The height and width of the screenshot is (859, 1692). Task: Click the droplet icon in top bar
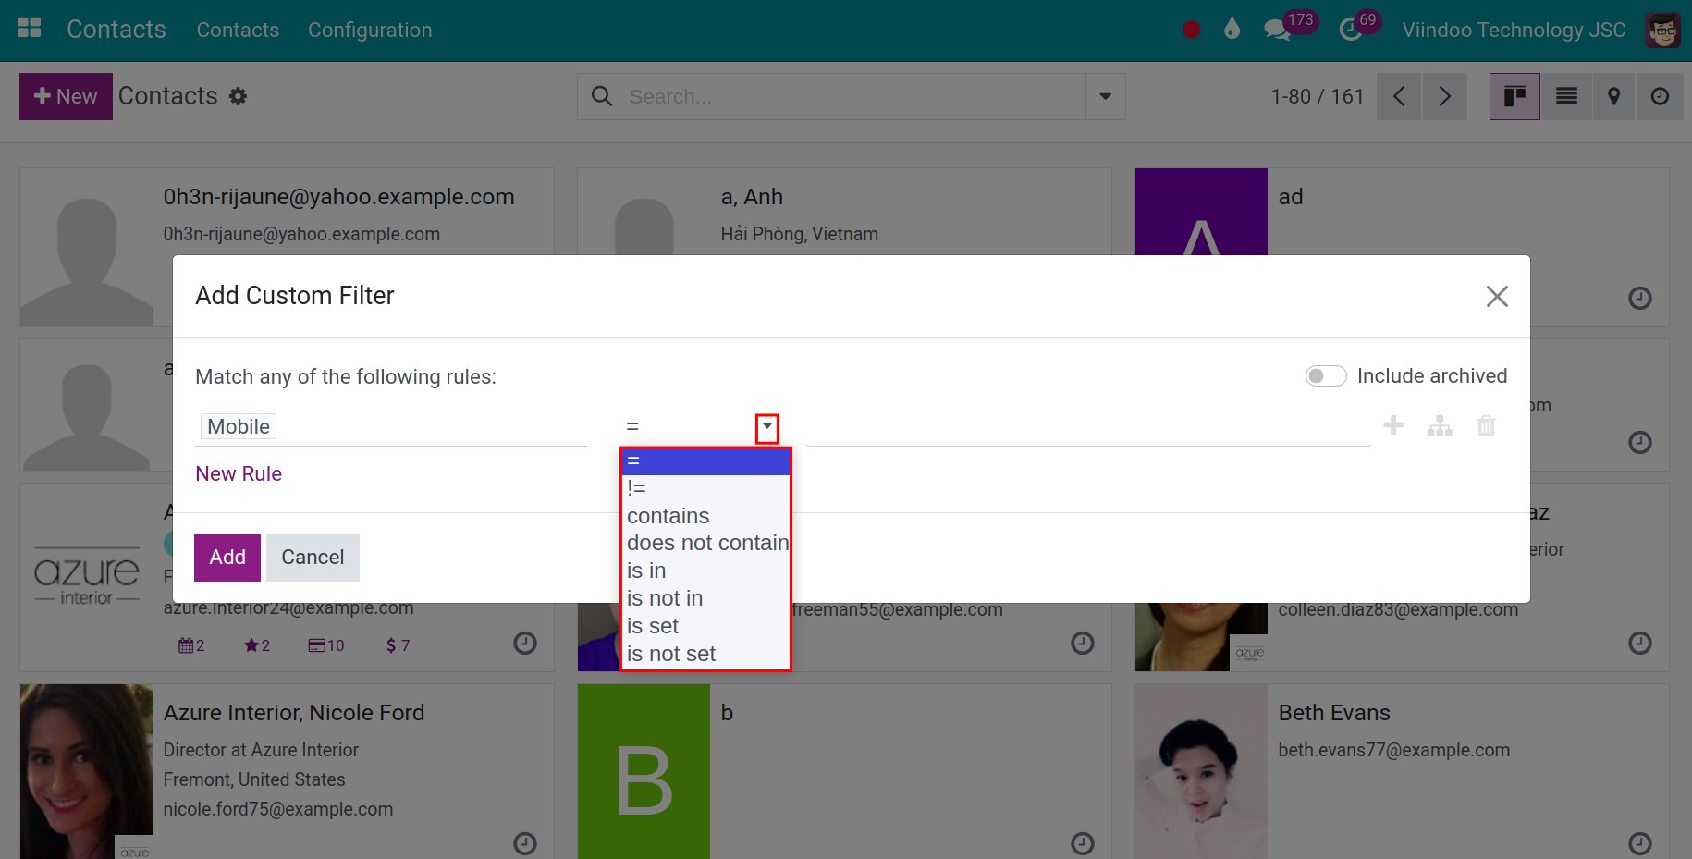(1232, 30)
